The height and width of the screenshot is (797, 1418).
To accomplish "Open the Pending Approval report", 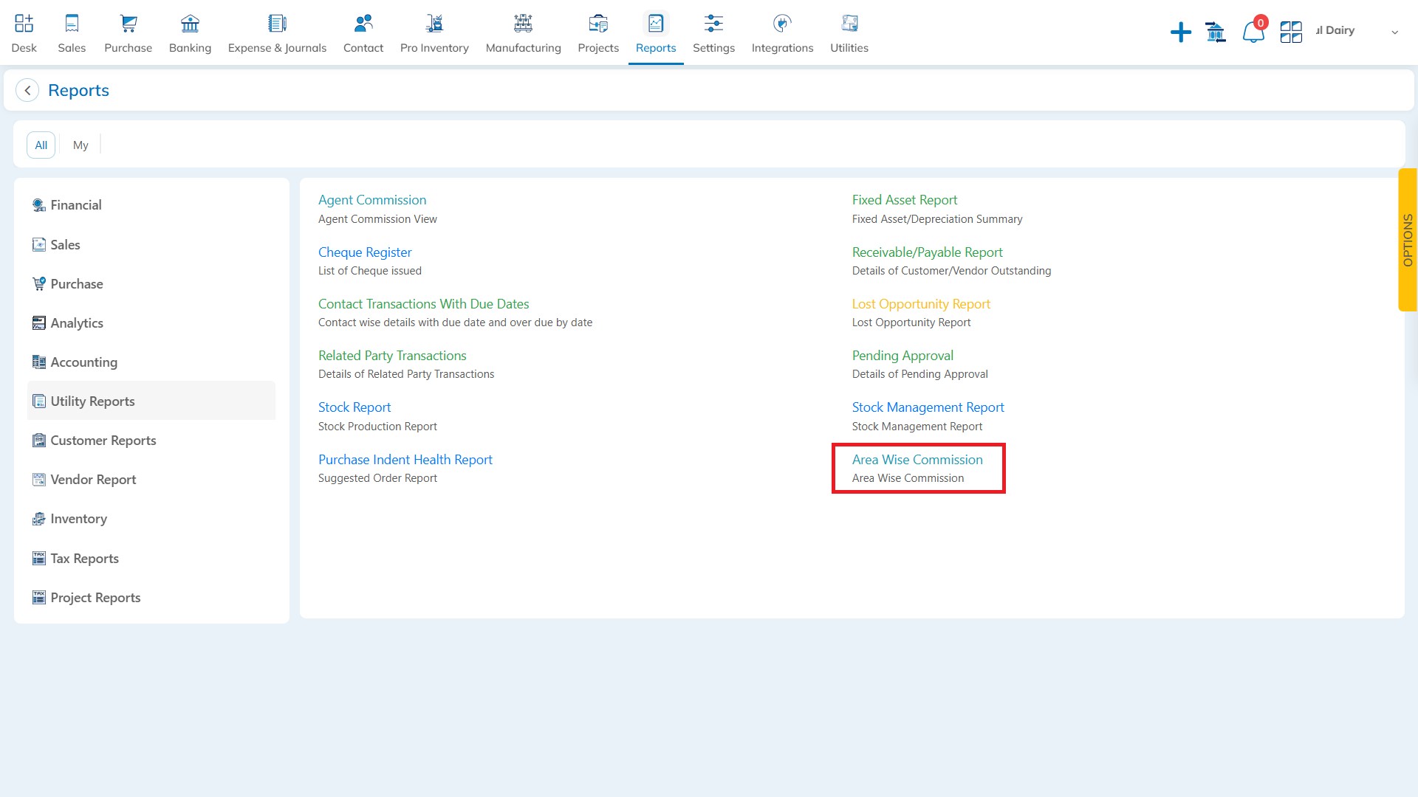I will click(x=902, y=356).
